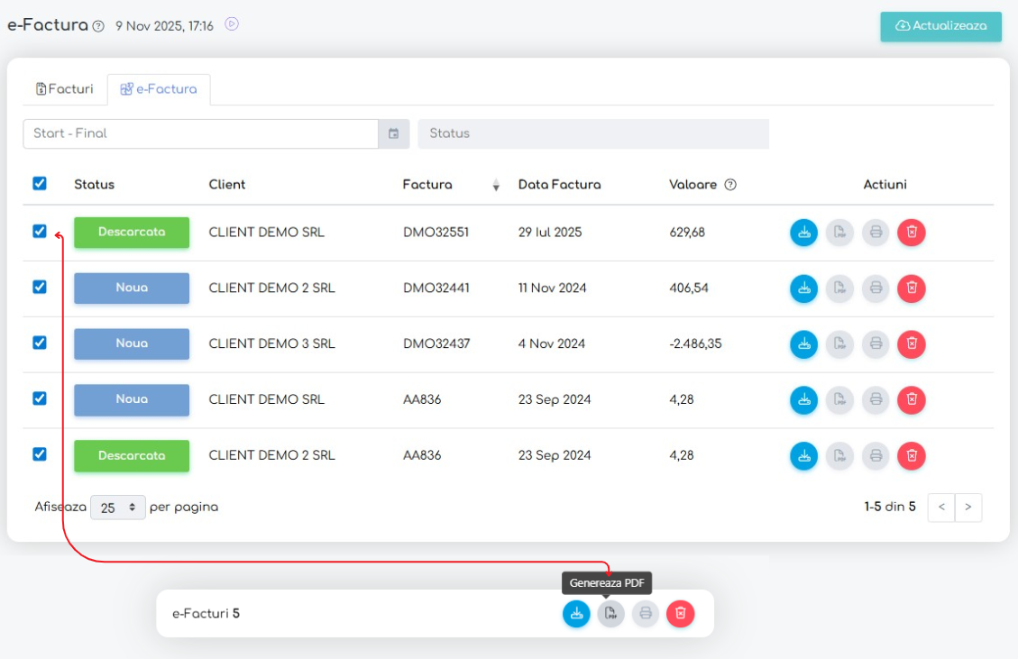Image resolution: width=1018 pixels, height=659 pixels.
Task: Click the Start - Final date range field
Action: 200,133
